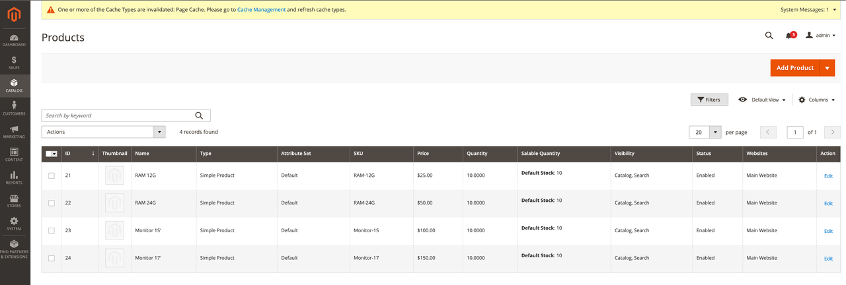Expand the Actions dropdown
This screenshot has width=846, height=285.
coord(103,132)
